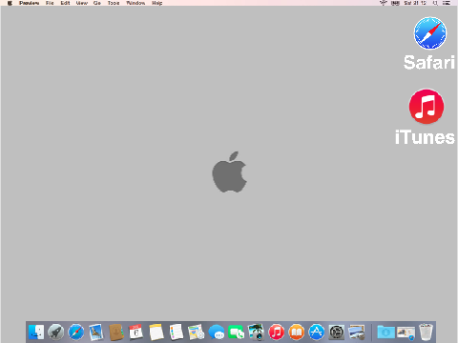458x343 pixels.
Task: Open the Go menu
Action: 97,3
